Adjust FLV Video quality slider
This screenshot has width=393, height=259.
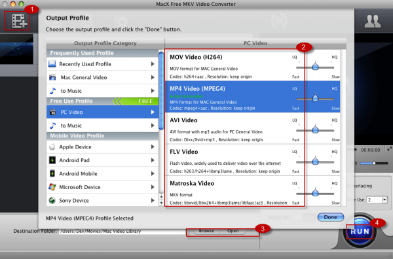[x=315, y=162]
